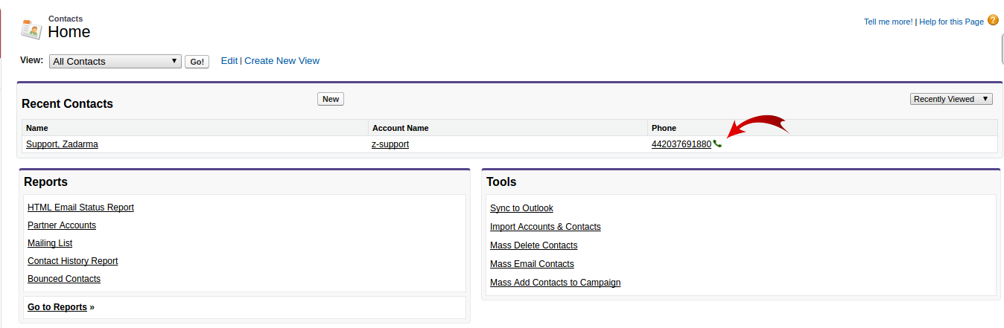Open Sync to Outlook tool
Viewport: 1004px width, 328px height.
[x=521, y=208]
